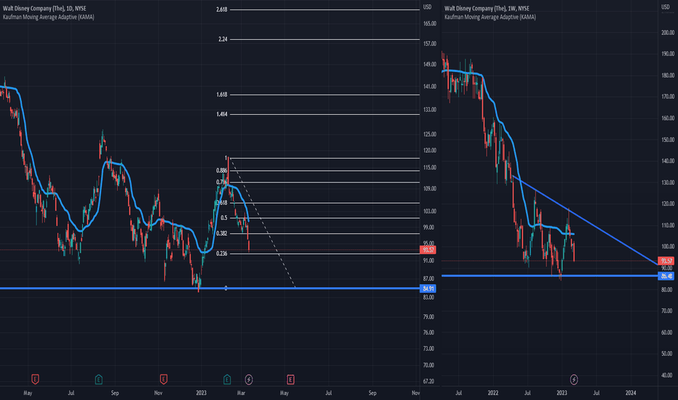Click the 125.00 price axis value
Screen dimensions: 678x400
pos(429,135)
